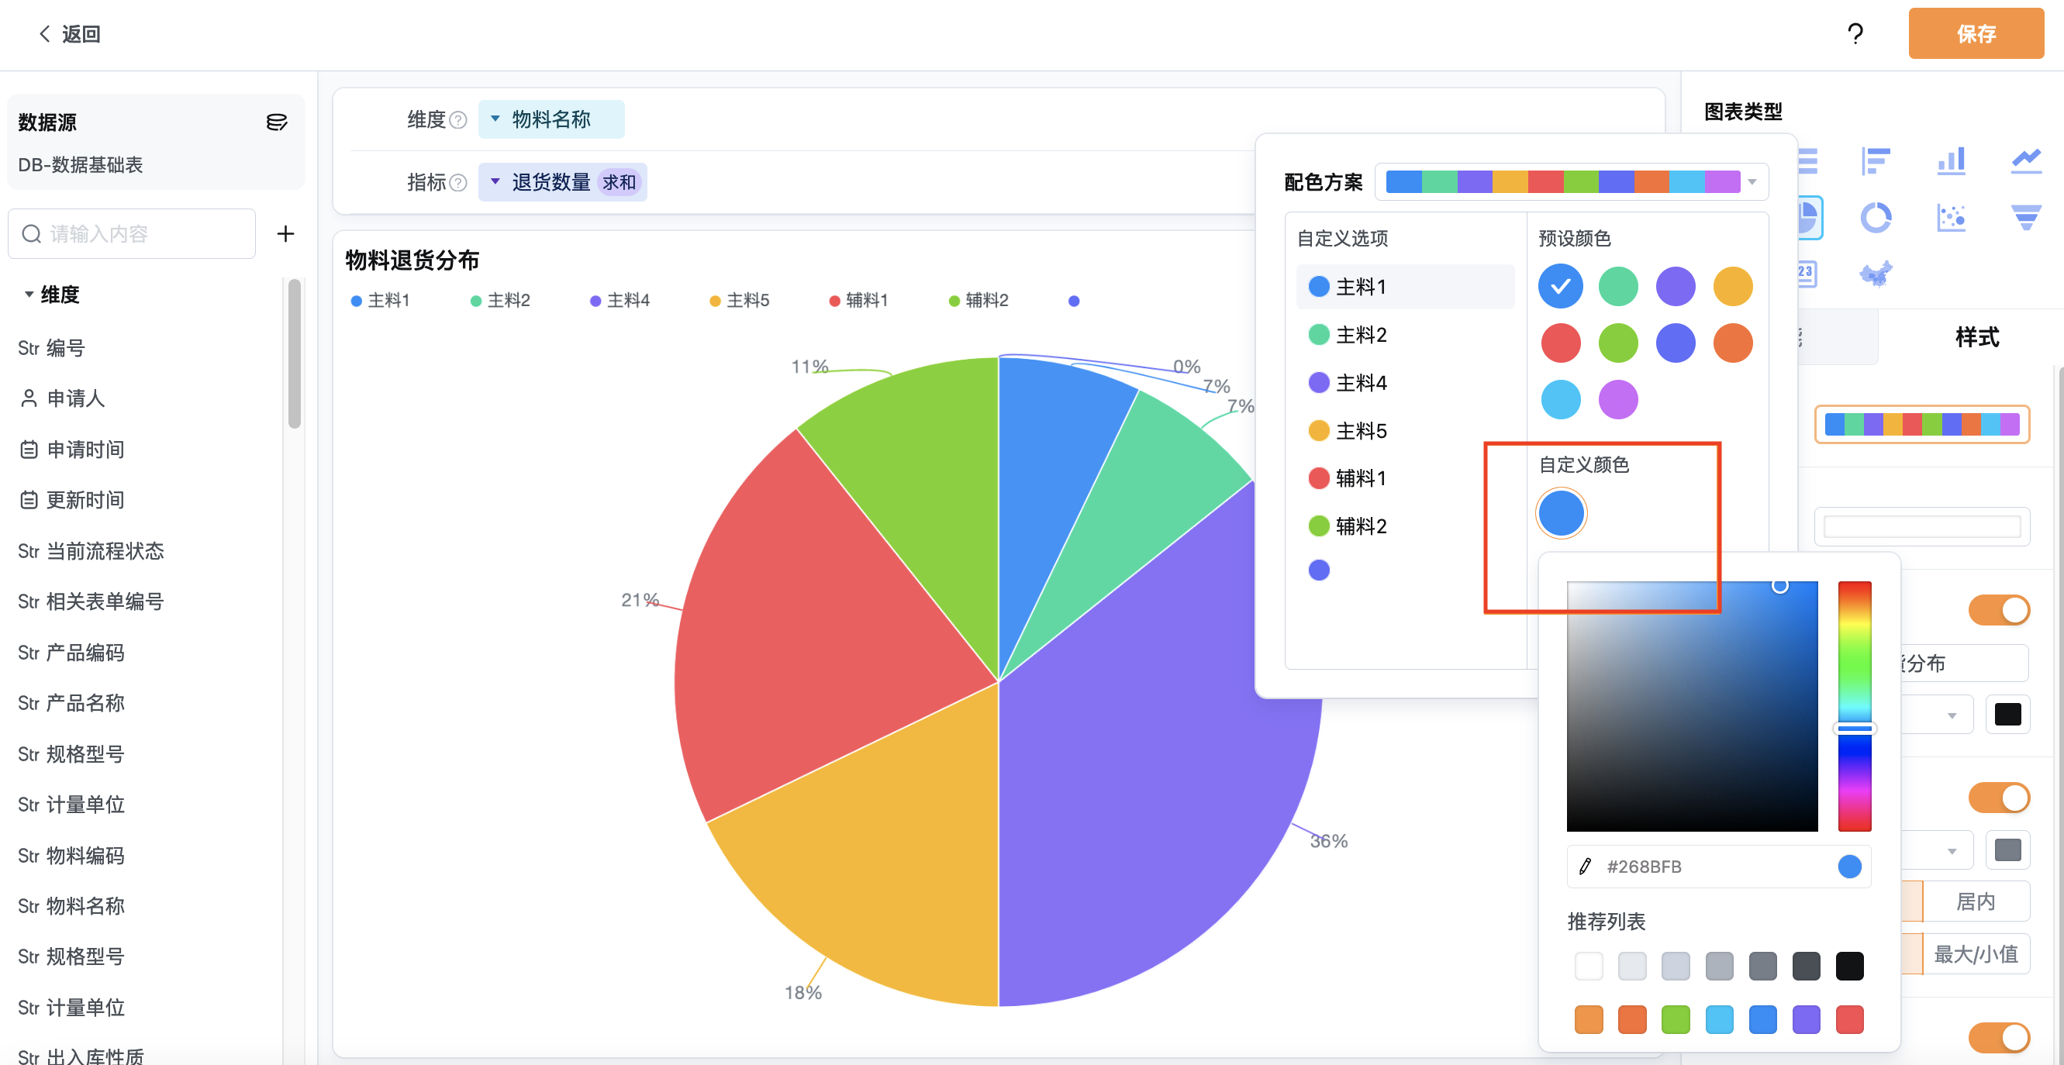Screen dimensions: 2064x1065
Task: Click the data source edit icon
Action: [x=277, y=122]
